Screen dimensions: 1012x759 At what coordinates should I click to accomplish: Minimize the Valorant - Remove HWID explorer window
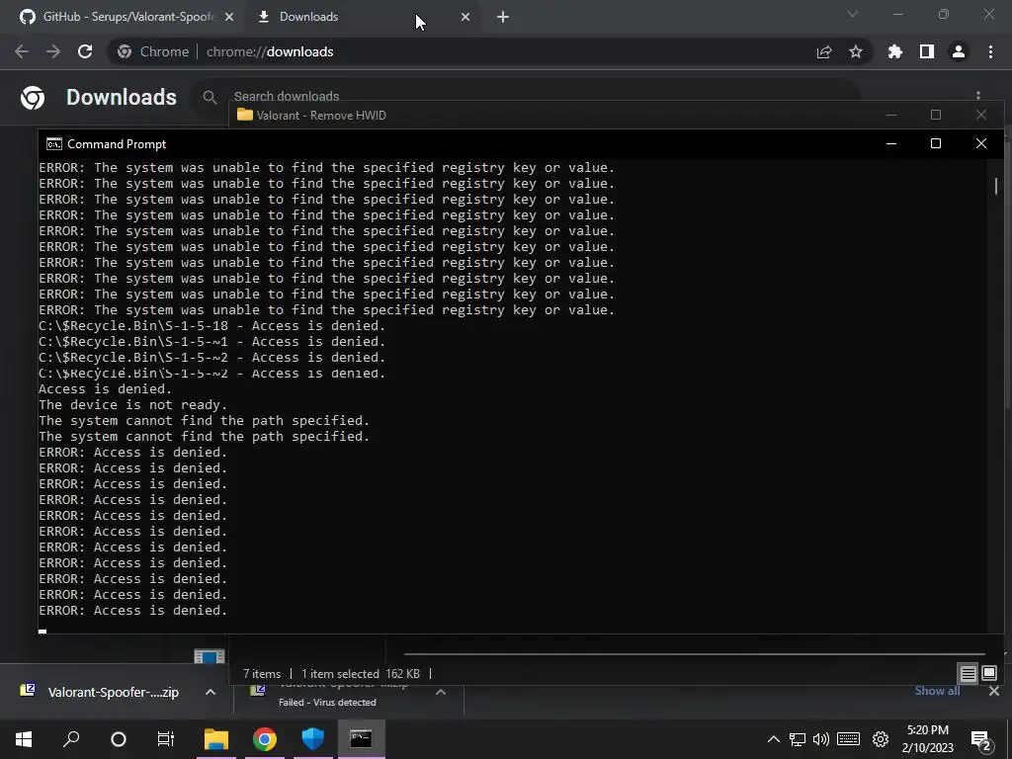[891, 115]
